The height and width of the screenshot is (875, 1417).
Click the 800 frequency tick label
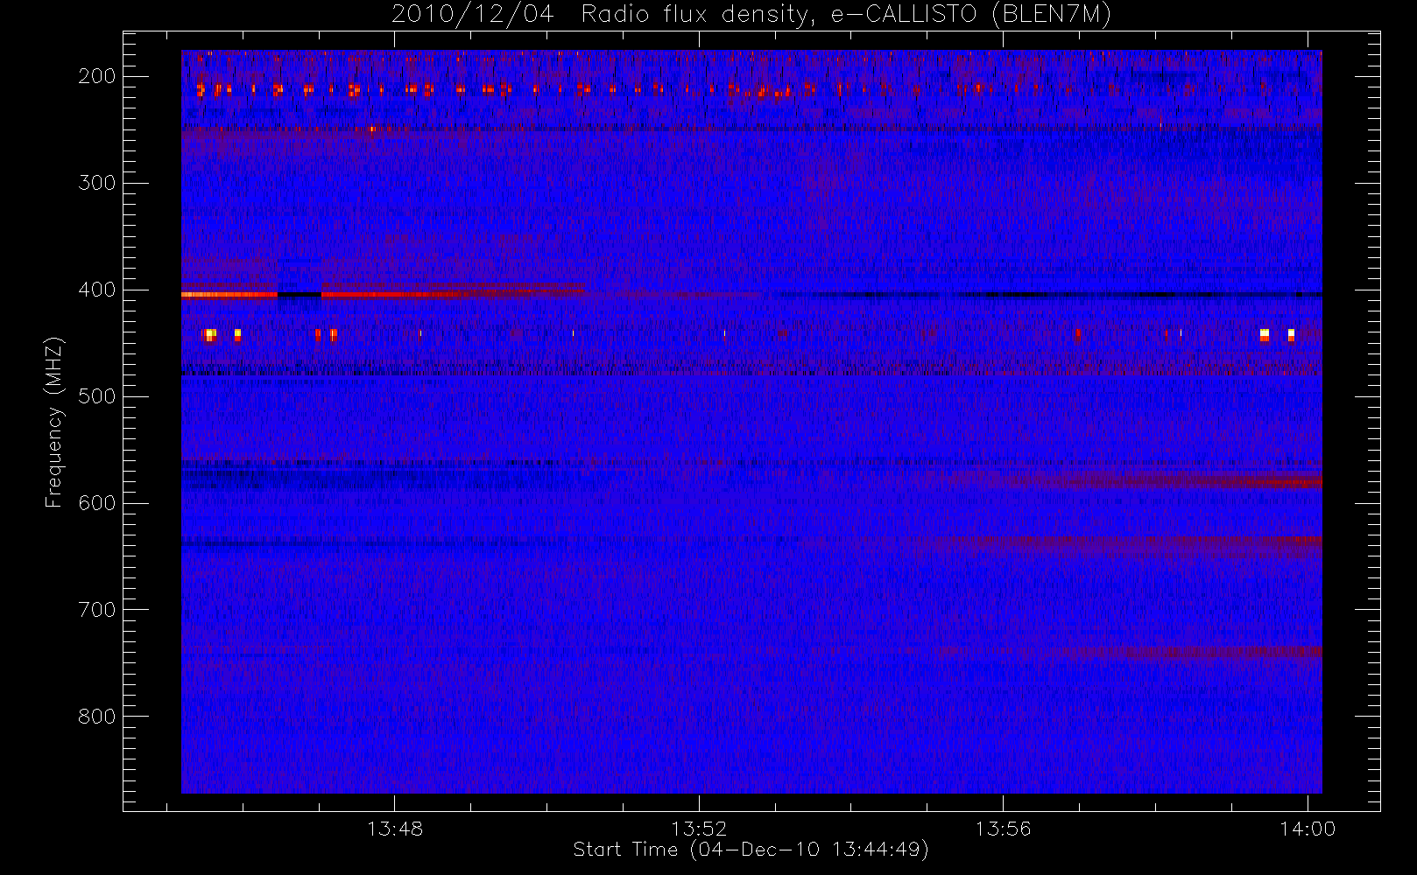97,717
